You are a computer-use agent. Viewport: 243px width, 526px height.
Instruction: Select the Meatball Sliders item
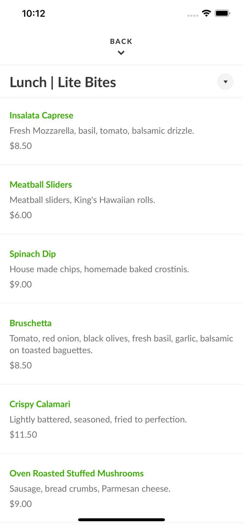click(x=41, y=184)
